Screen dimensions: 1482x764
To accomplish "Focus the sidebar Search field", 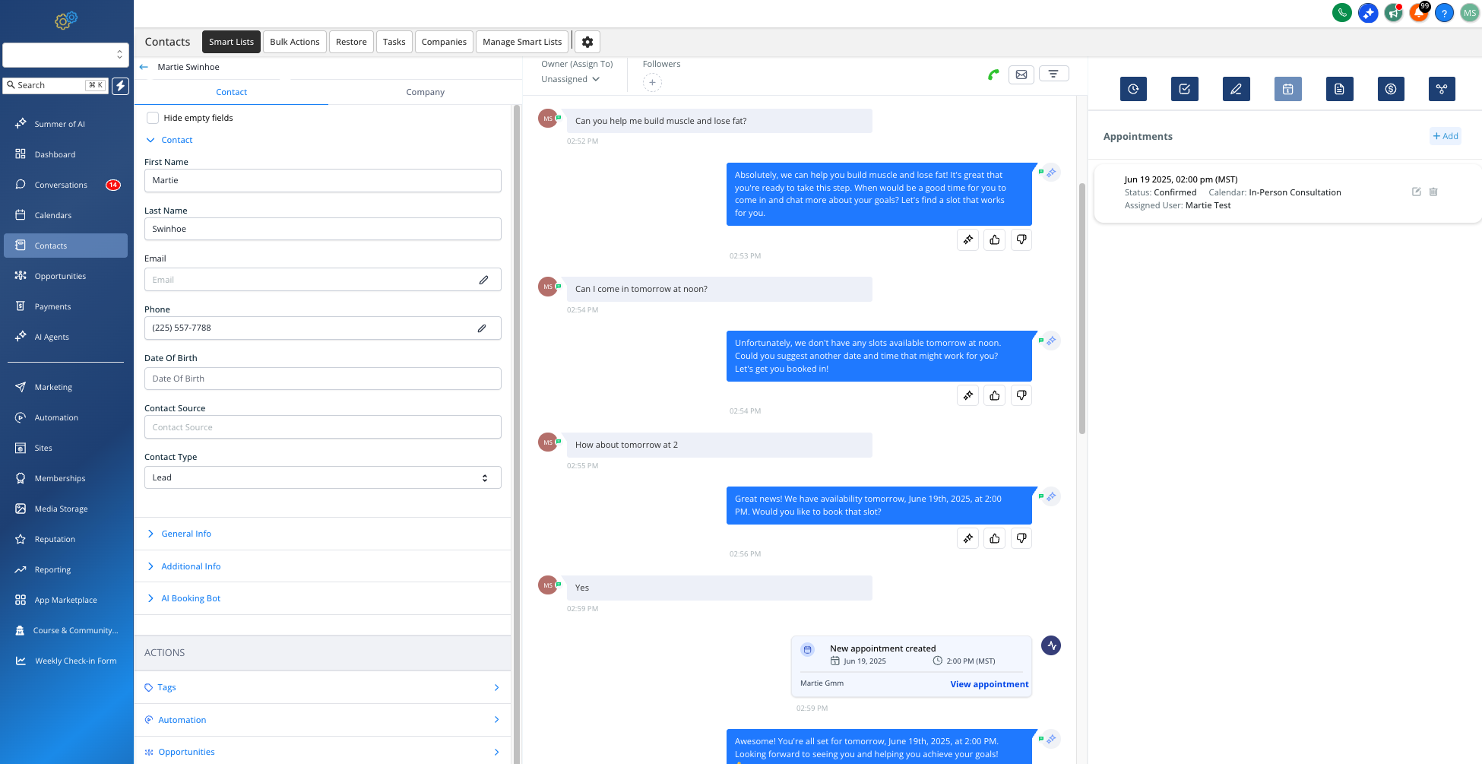I will point(55,85).
